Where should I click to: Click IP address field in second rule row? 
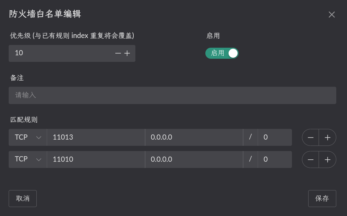point(194,160)
